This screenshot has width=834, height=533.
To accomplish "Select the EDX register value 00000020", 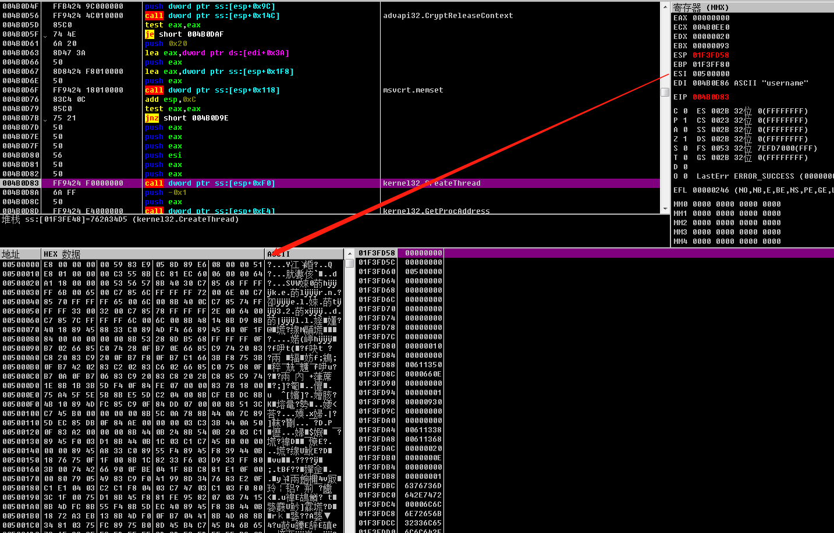I will click(x=711, y=37).
